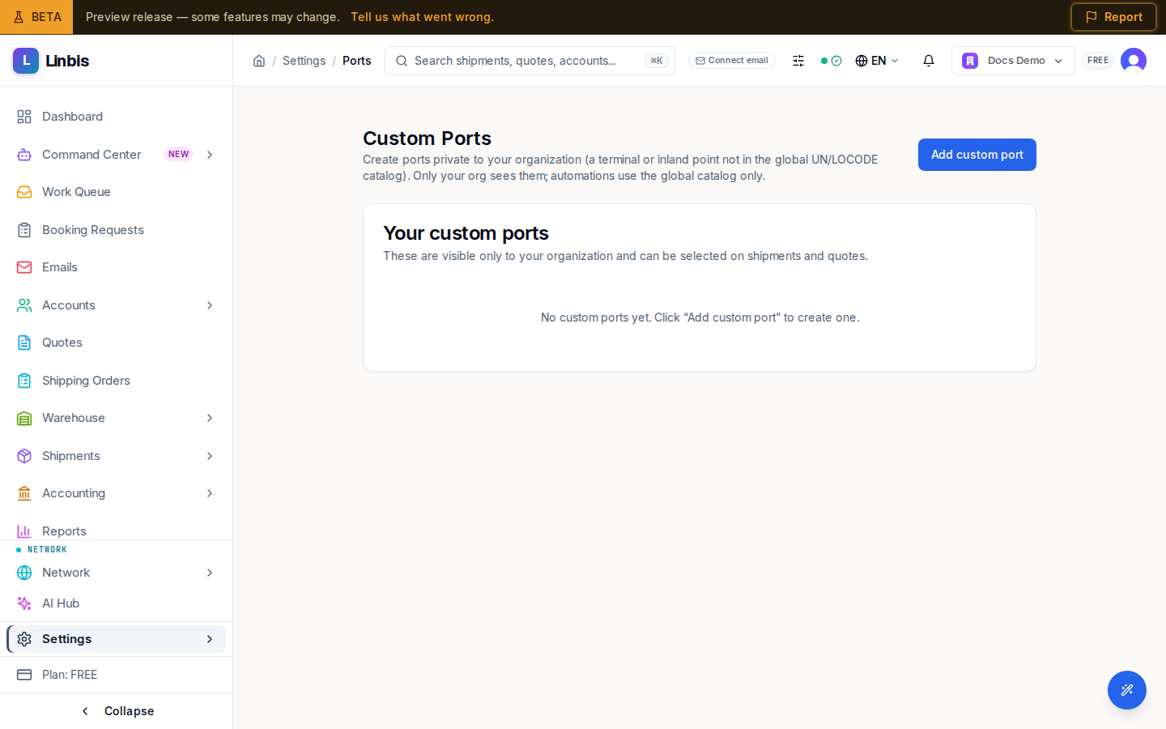The image size is (1166, 729).
Task: Go to Booking Requests
Action: coord(117,230)
